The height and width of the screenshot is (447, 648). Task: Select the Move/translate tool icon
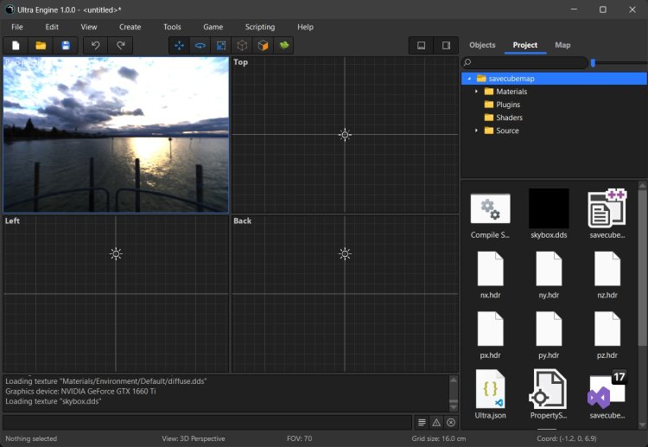coord(180,45)
